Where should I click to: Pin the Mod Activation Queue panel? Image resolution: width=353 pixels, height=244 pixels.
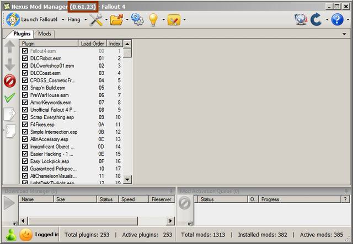point(346,191)
